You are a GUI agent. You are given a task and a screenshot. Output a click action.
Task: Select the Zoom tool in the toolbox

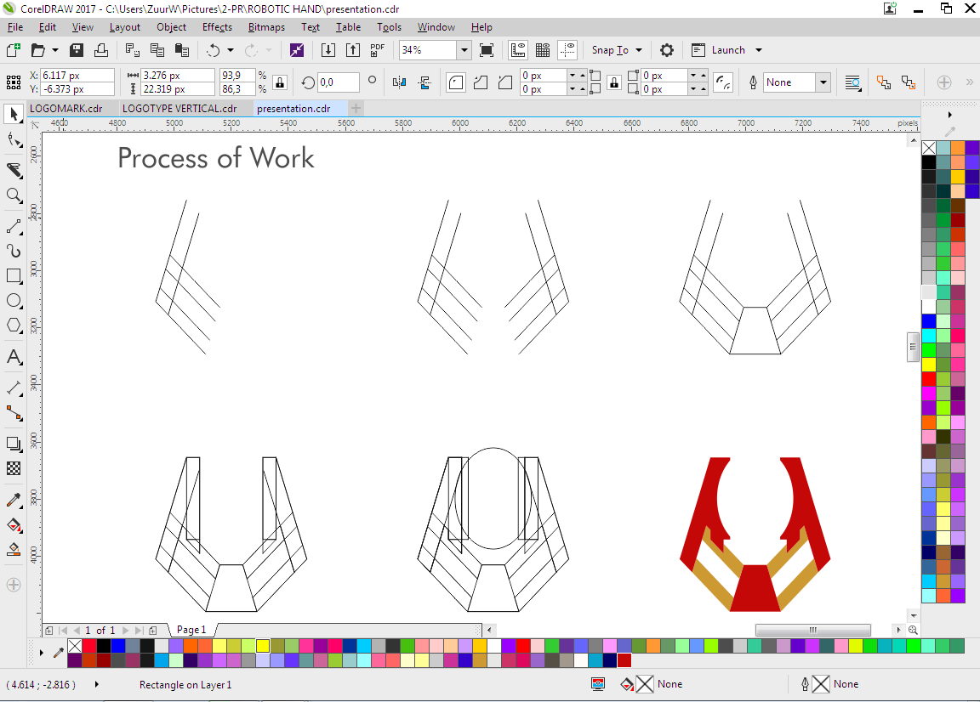point(14,195)
